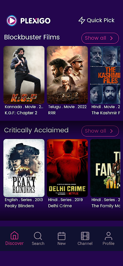The height and width of the screenshot is (266, 123).
Task: Open the RRR movie poster
Action: [67, 75]
